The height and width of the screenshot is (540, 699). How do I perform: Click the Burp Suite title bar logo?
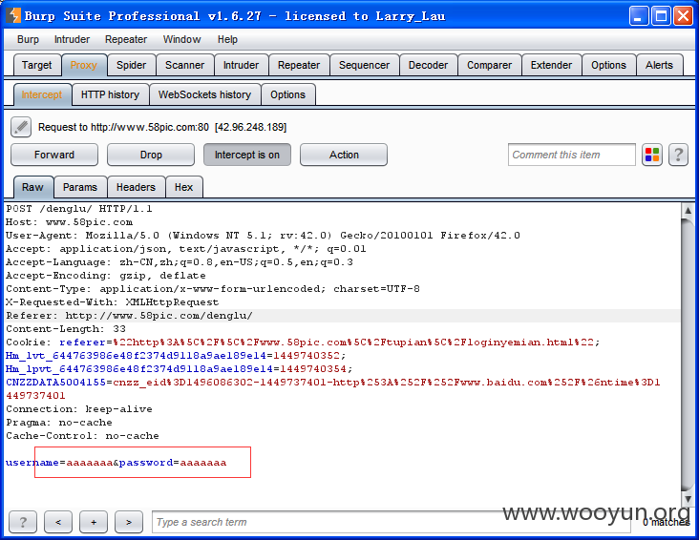pos(13,15)
